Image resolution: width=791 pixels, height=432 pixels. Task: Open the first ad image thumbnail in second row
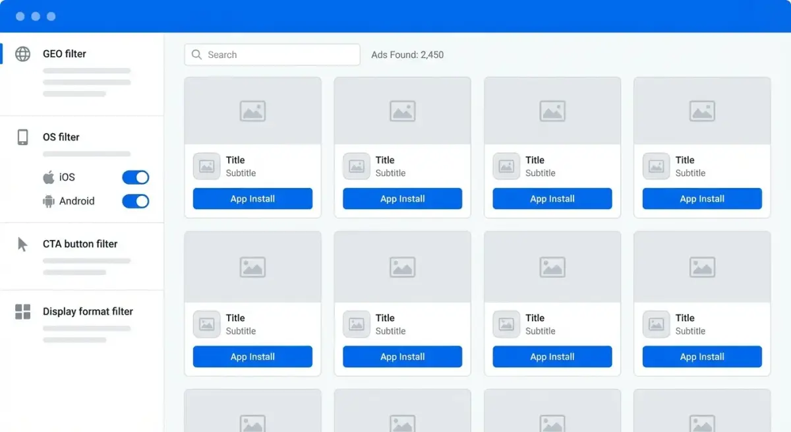pyautogui.click(x=252, y=267)
